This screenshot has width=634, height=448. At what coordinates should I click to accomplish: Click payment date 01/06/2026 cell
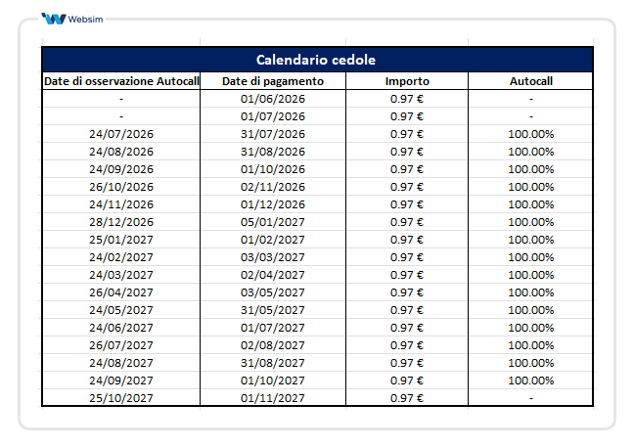273,99
